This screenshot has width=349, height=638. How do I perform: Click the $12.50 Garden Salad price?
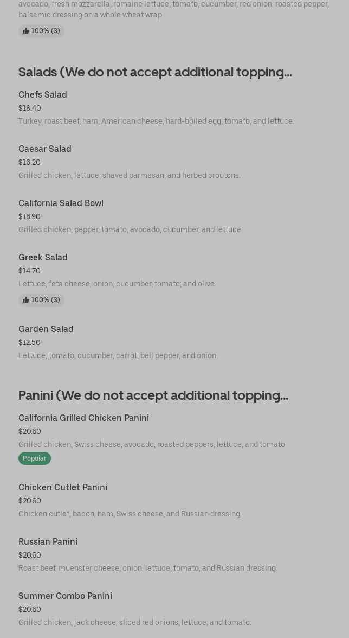[x=29, y=342]
